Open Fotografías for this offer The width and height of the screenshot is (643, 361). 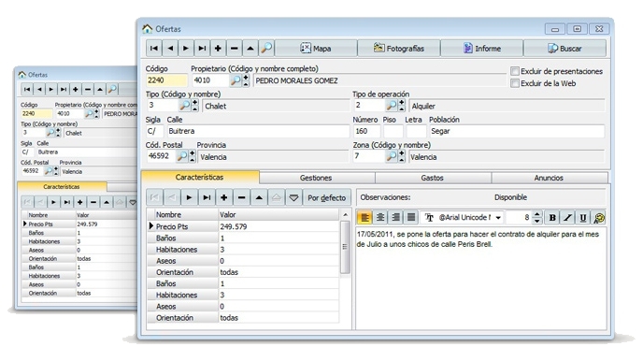399,49
